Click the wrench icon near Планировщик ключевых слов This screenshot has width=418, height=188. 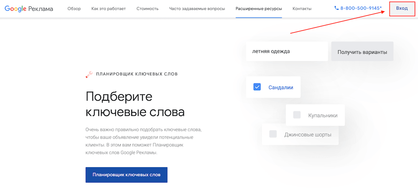coord(89,74)
